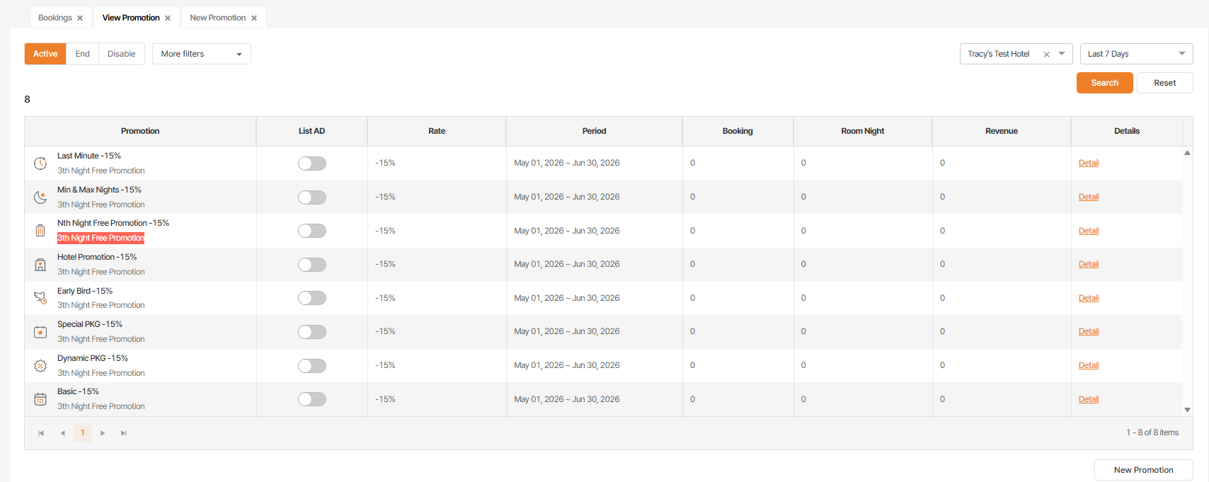Switch on List AD for Basic promotion
Image resolution: width=1209 pixels, height=482 pixels.
pos(311,399)
